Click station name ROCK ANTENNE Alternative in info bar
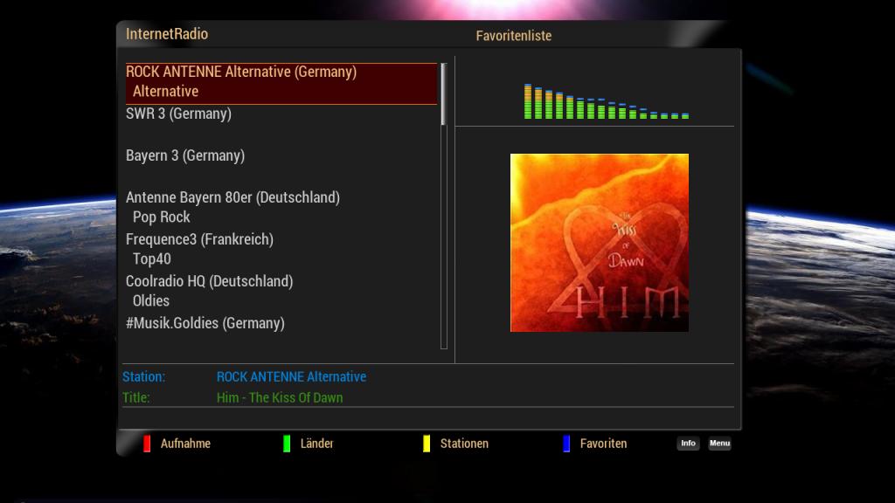895x503 pixels. (x=291, y=377)
